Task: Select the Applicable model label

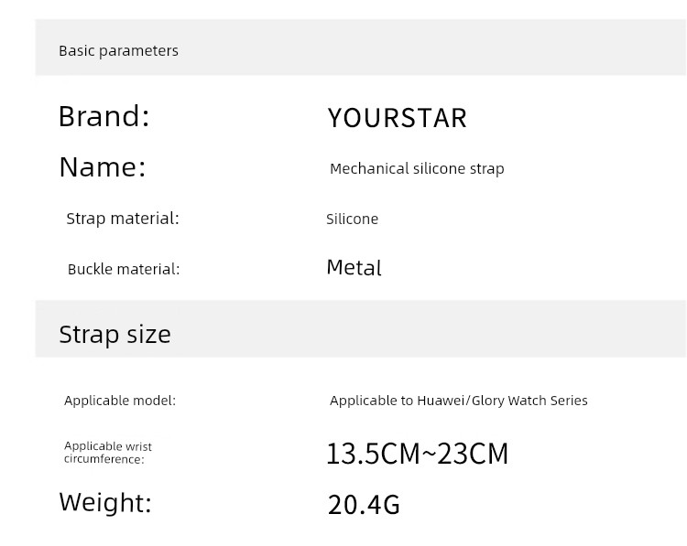Action: [120, 401]
